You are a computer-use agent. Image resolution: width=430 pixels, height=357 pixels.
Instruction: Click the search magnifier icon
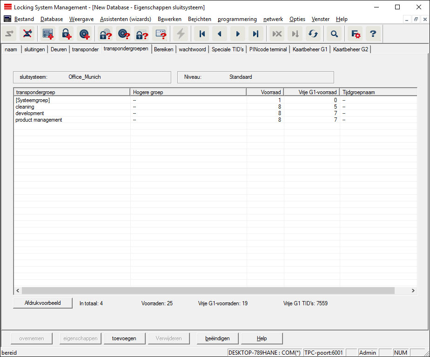[334, 34]
